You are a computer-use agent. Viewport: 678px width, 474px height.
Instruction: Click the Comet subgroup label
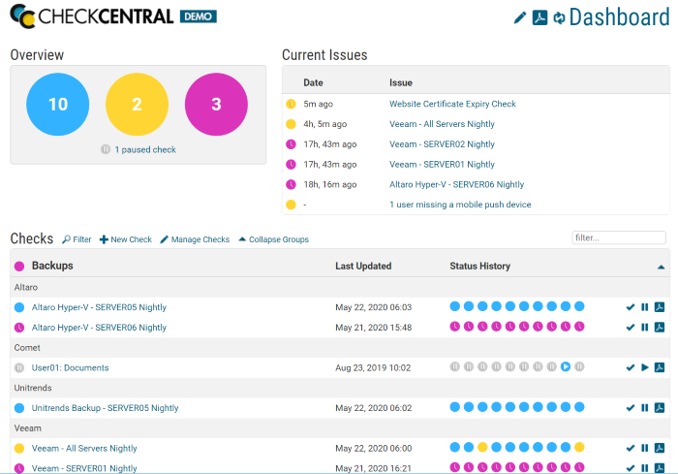(x=27, y=348)
